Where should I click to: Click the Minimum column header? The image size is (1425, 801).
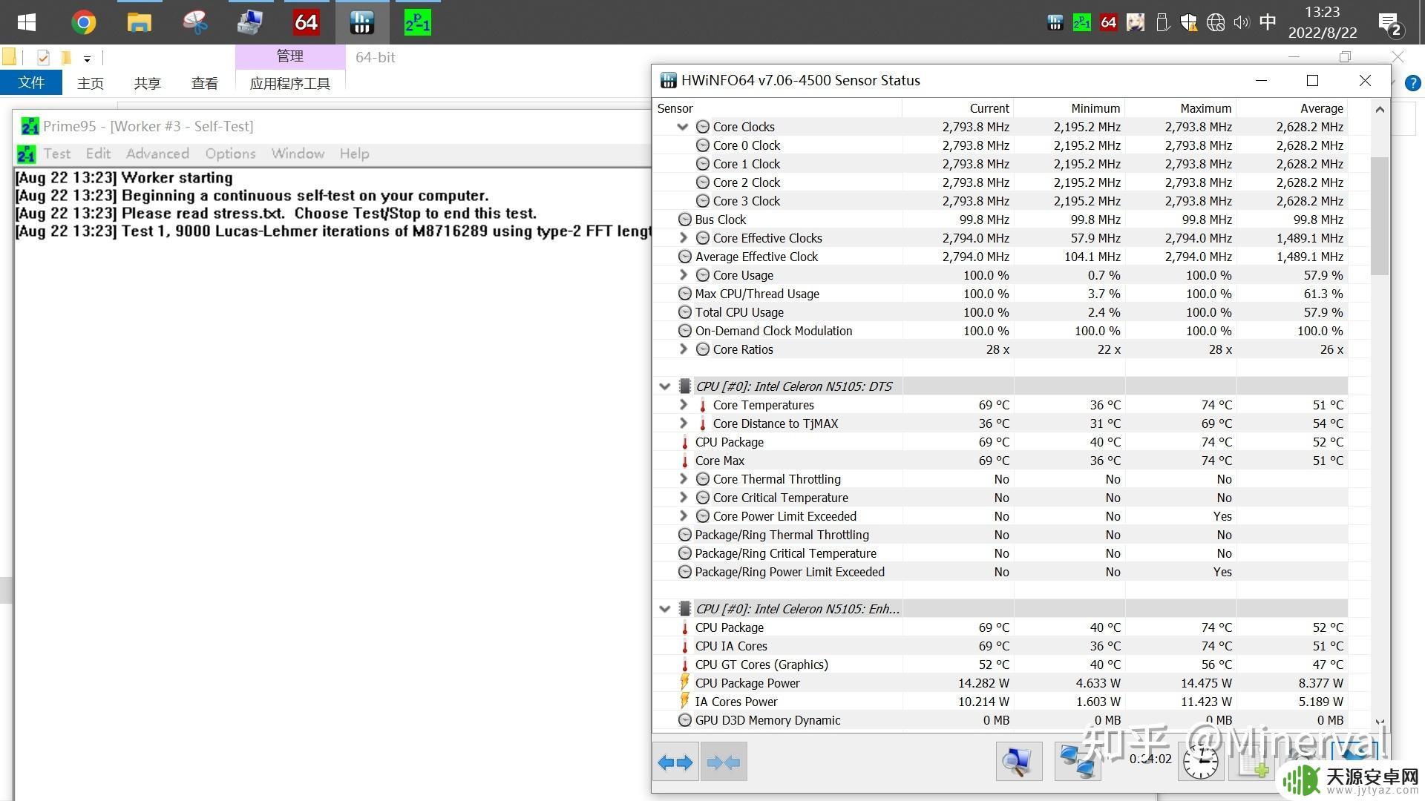tap(1069, 108)
